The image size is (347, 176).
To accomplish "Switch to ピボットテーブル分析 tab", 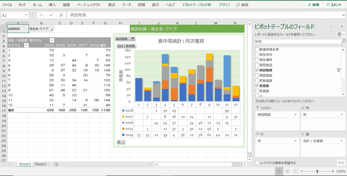I will point(197,5).
